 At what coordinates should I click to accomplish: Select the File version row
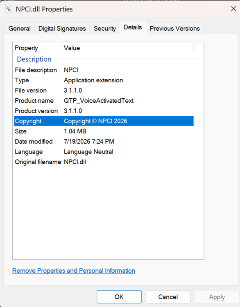pos(104,90)
